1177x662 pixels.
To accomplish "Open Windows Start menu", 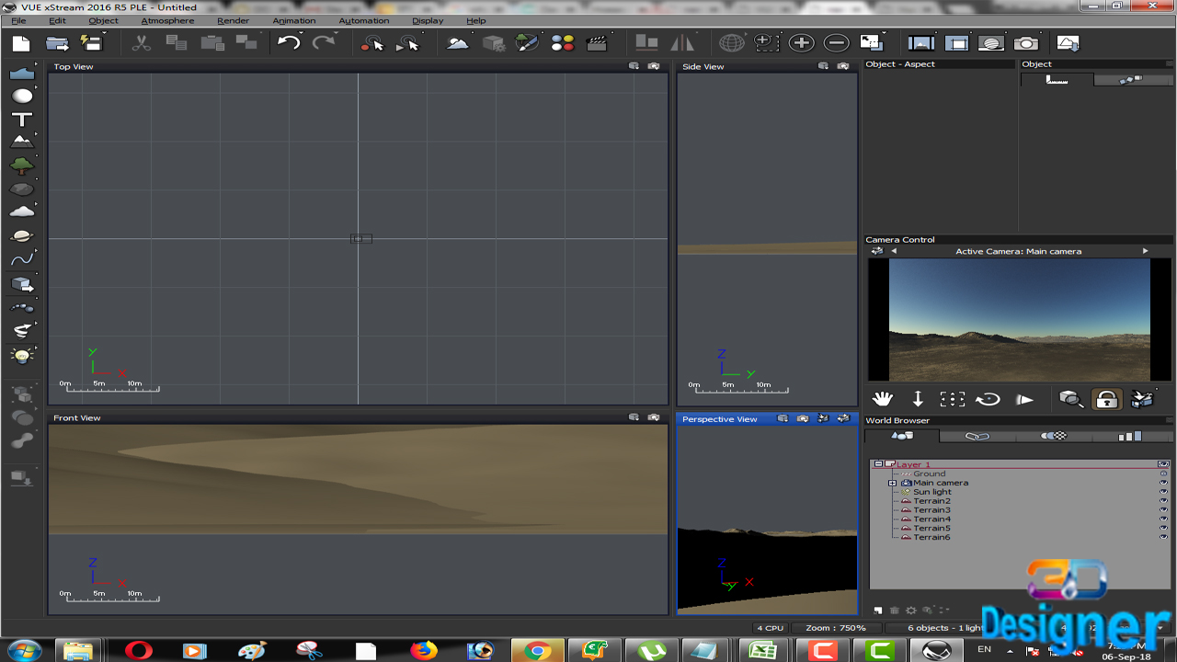I will click(24, 650).
